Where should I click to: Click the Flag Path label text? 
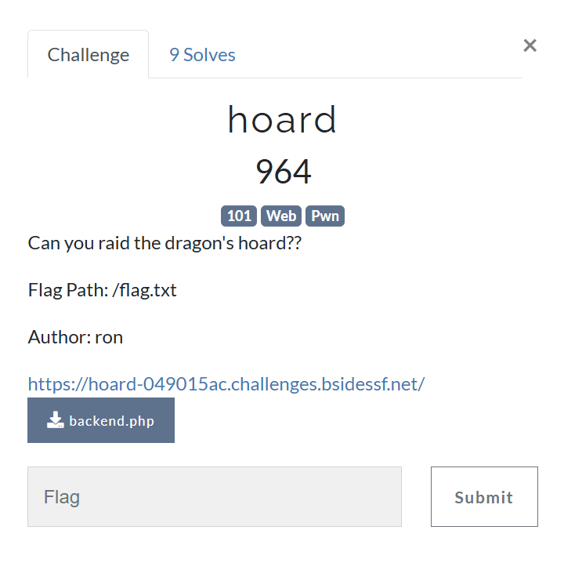[68, 290]
